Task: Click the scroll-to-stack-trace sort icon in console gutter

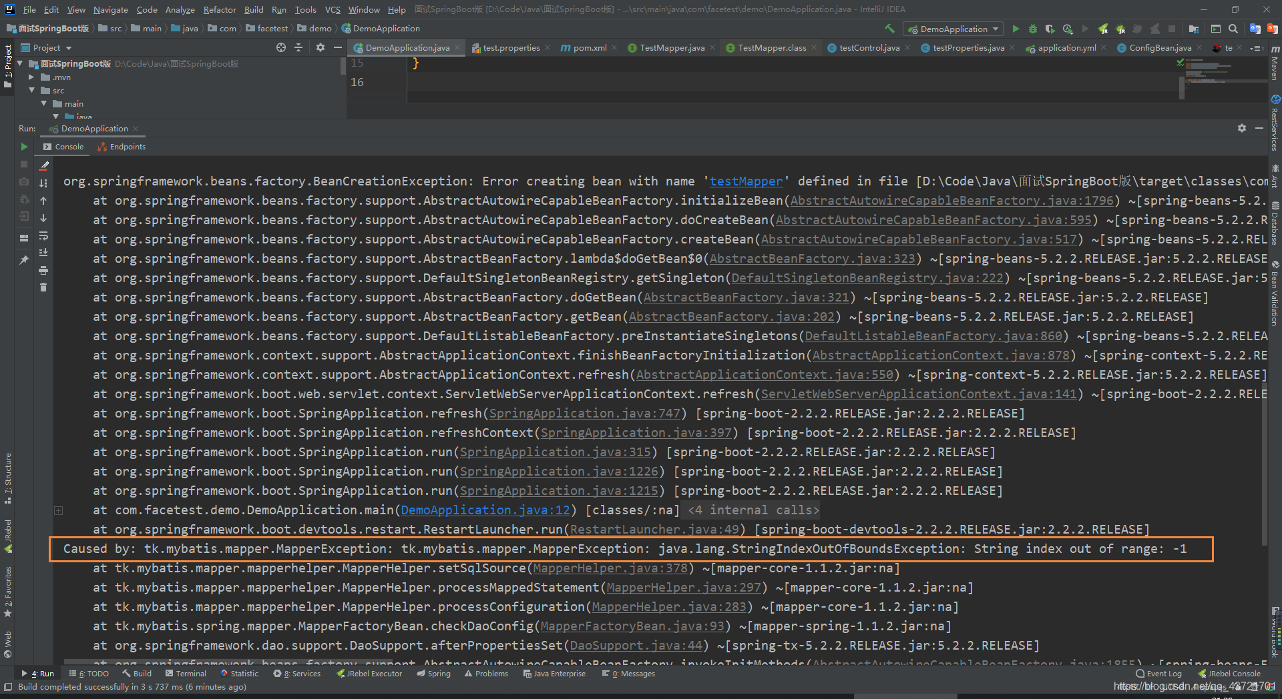Action: coord(43,183)
